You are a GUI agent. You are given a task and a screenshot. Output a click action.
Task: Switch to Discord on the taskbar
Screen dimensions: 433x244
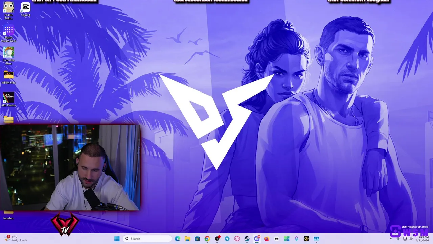pos(257,239)
